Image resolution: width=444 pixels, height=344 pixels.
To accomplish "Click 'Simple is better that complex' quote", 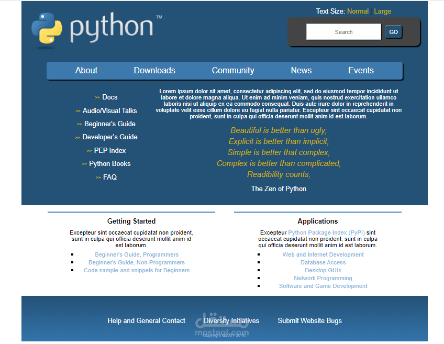I will 279,152.
